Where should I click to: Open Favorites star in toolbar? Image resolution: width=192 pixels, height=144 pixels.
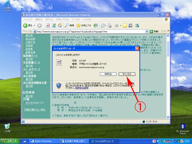(78, 25)
